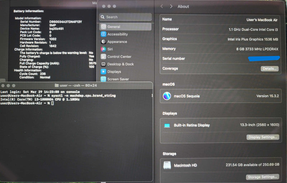Go forward with the right chevron
Image resolution: width=287 pixels, height=183 pixels.
tap(171, 6)
